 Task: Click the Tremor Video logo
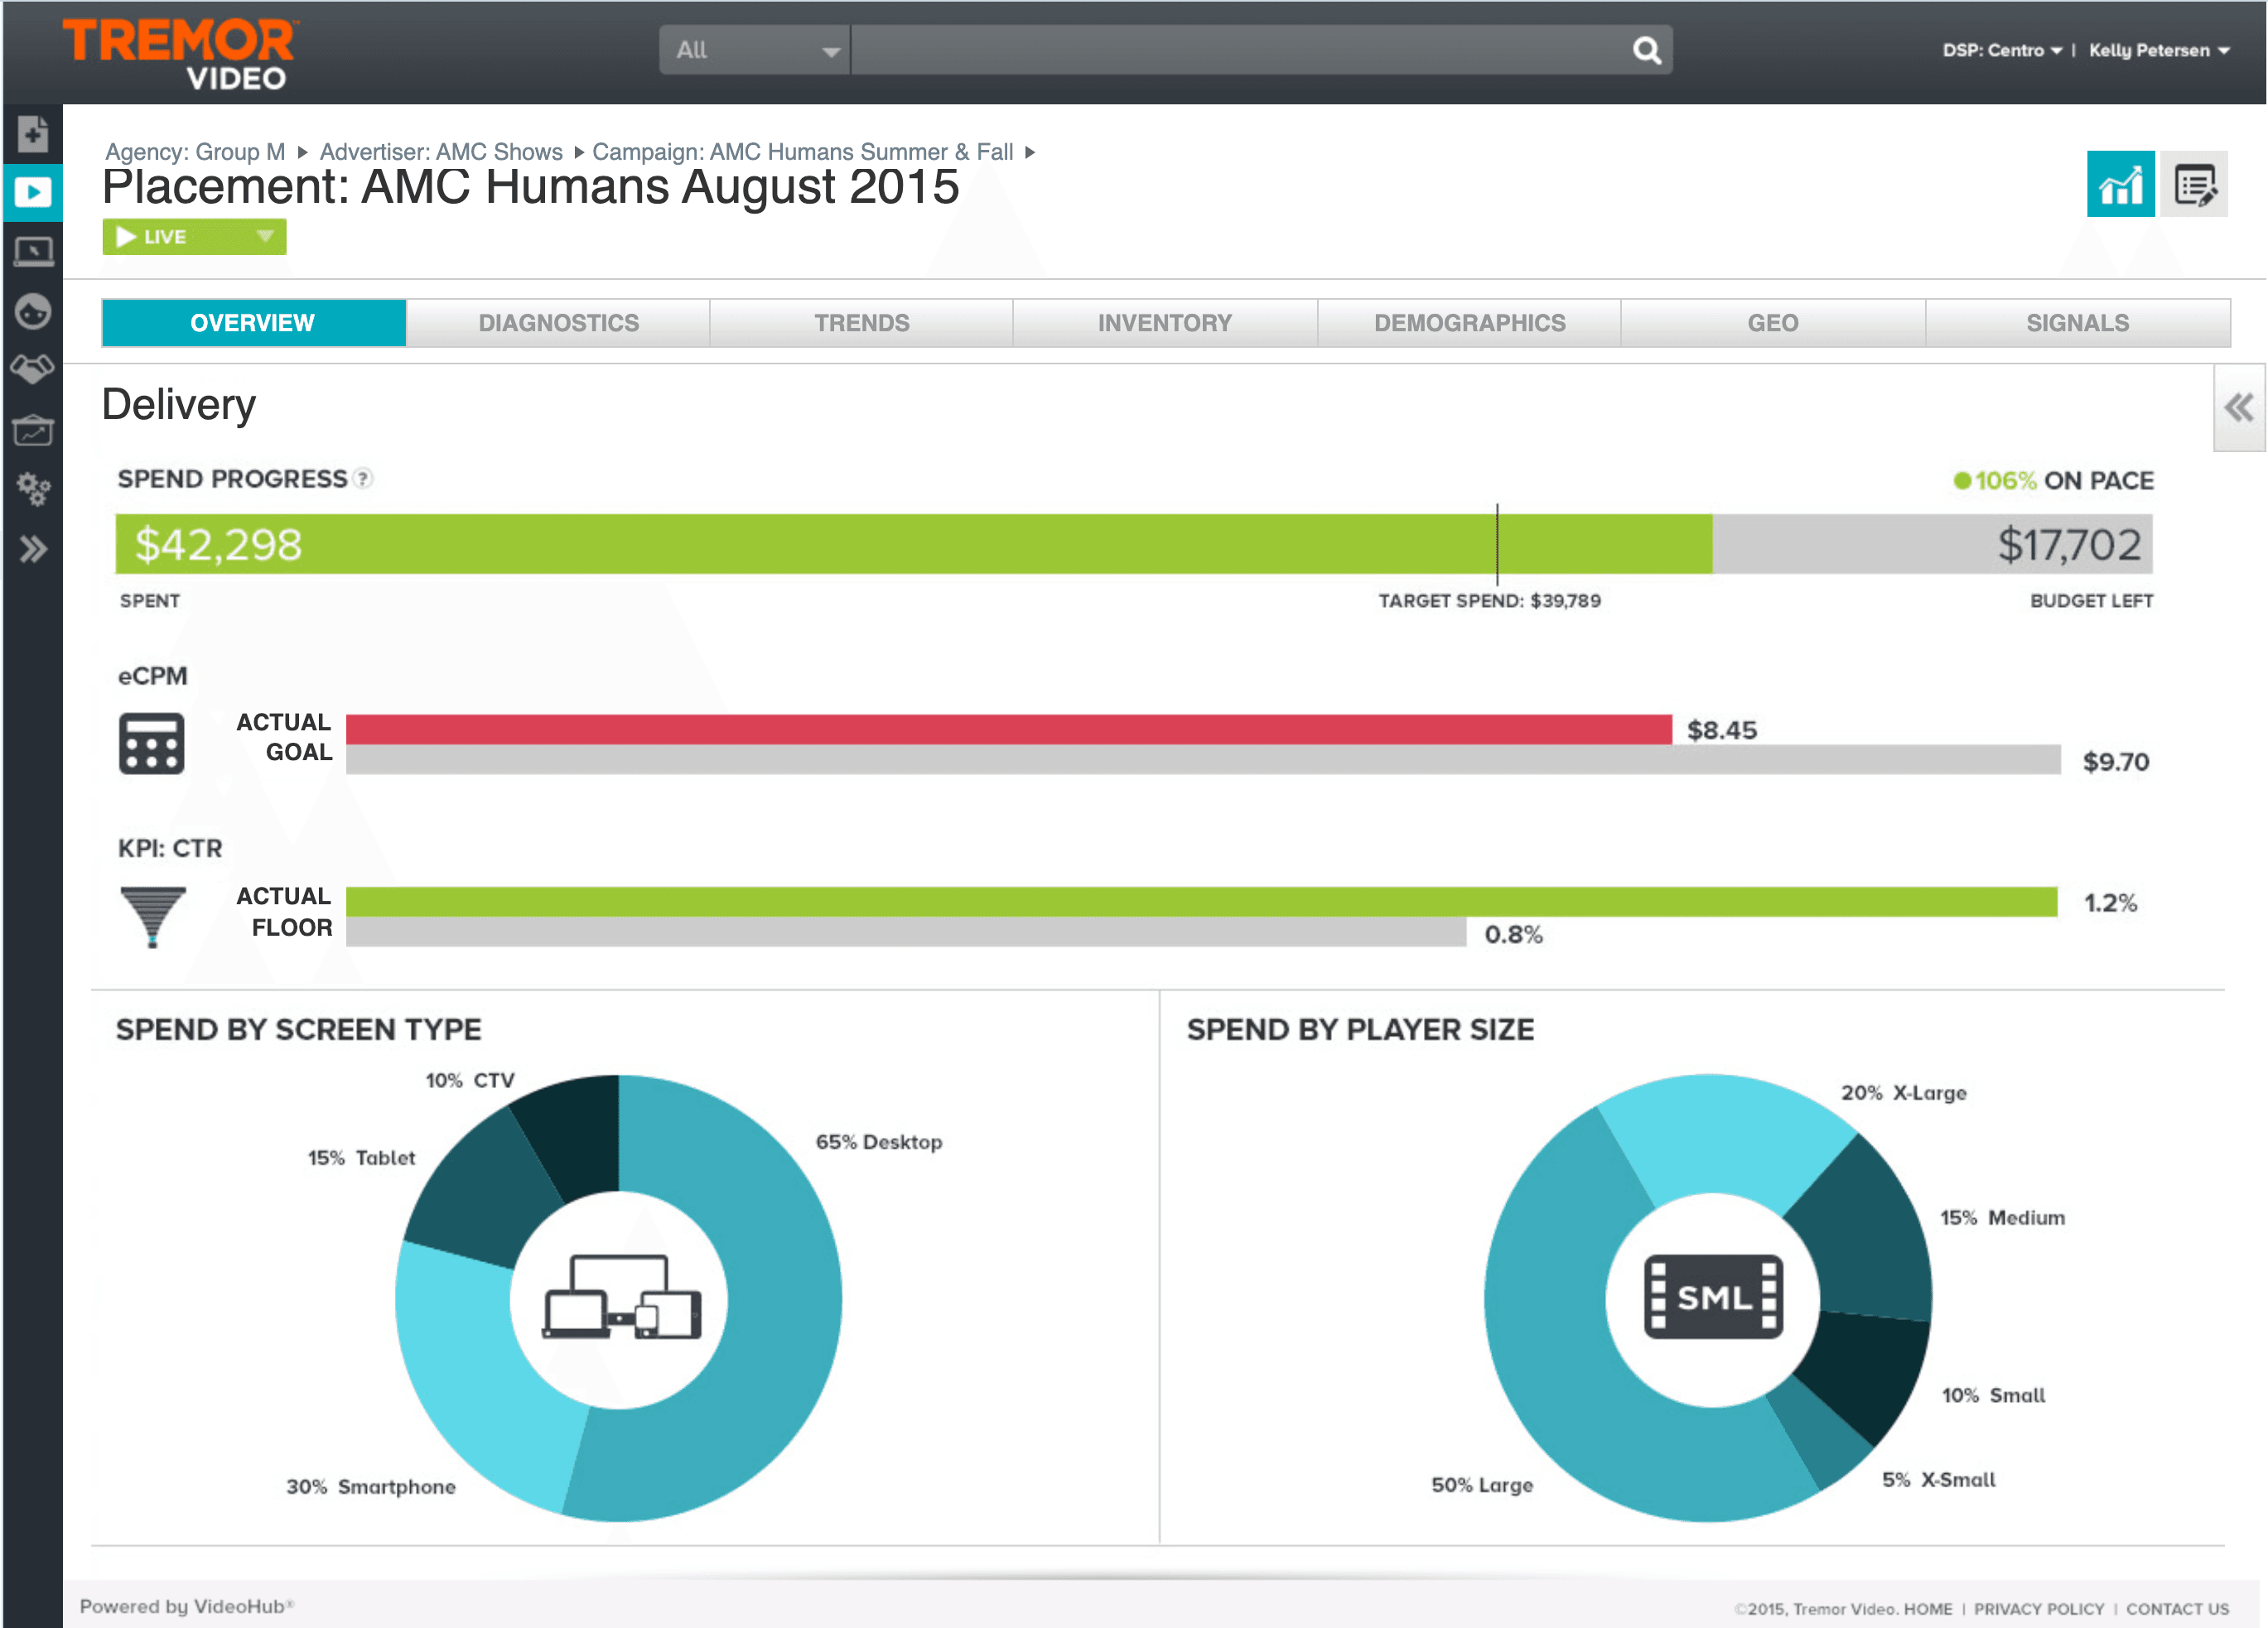(x=180, y=53)
